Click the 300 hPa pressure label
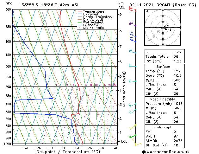This screenshot has width=199, height=154. [x=8, y=10]
